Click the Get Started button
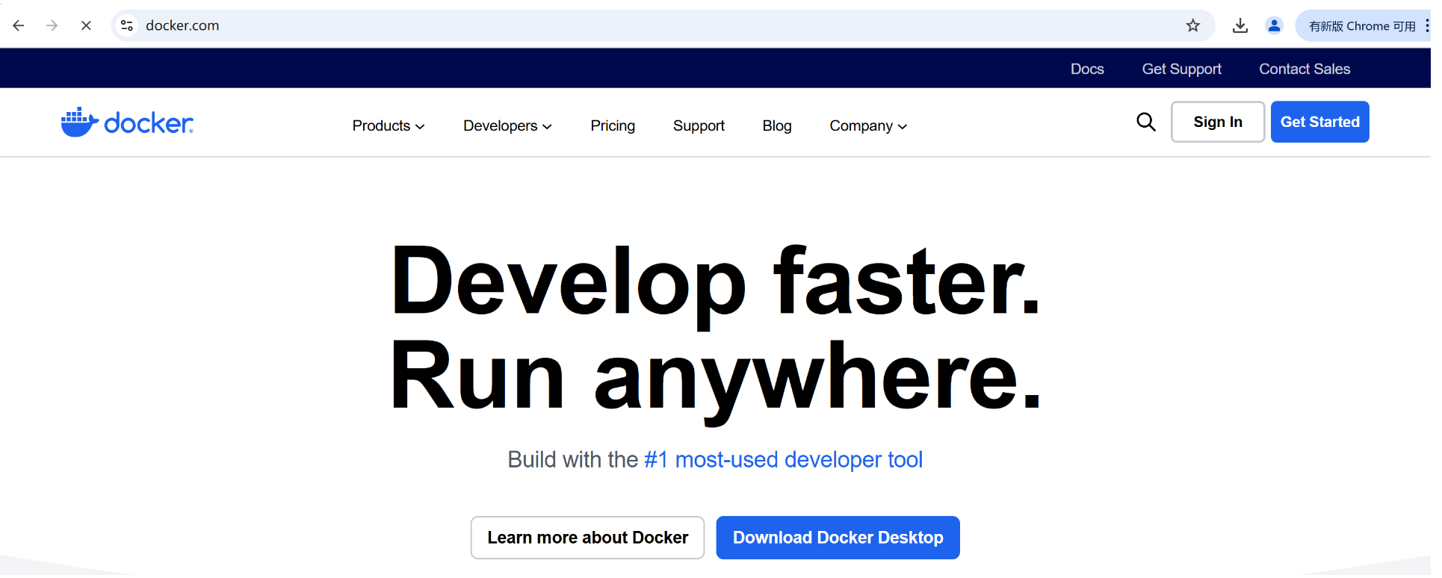 click(x=1320, y=122)
